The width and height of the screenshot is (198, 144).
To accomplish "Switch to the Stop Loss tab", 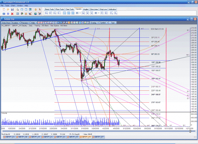I will point(103,9).
